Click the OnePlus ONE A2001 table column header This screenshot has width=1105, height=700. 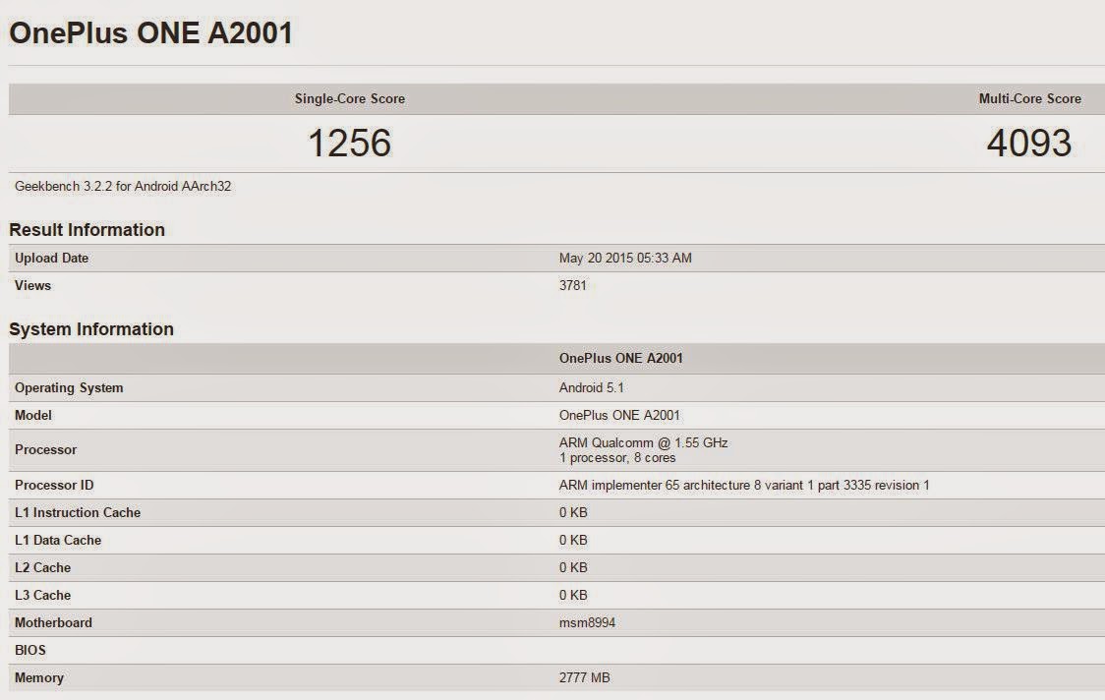[621, 358]
